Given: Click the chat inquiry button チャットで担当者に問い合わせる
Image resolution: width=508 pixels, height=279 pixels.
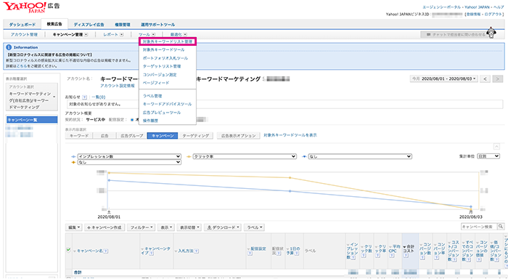Looking at the screenshot, I should point(454,34).
